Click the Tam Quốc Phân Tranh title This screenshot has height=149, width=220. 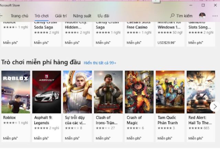(x=168, y=120)
